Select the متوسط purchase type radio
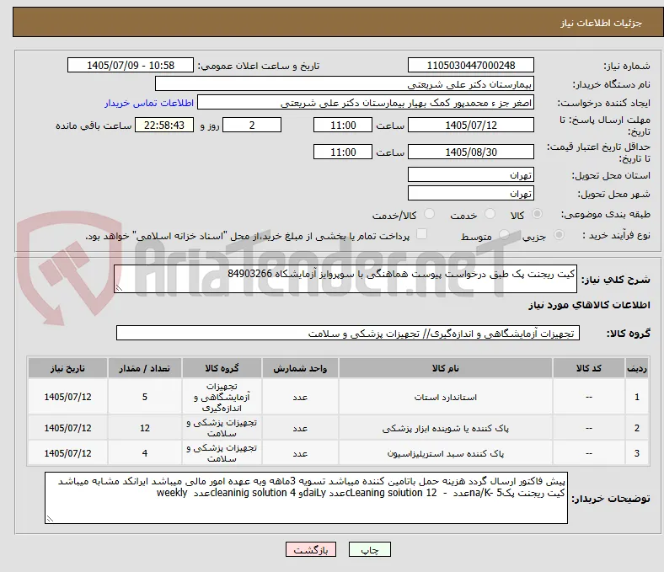 [x=504, y=234]
